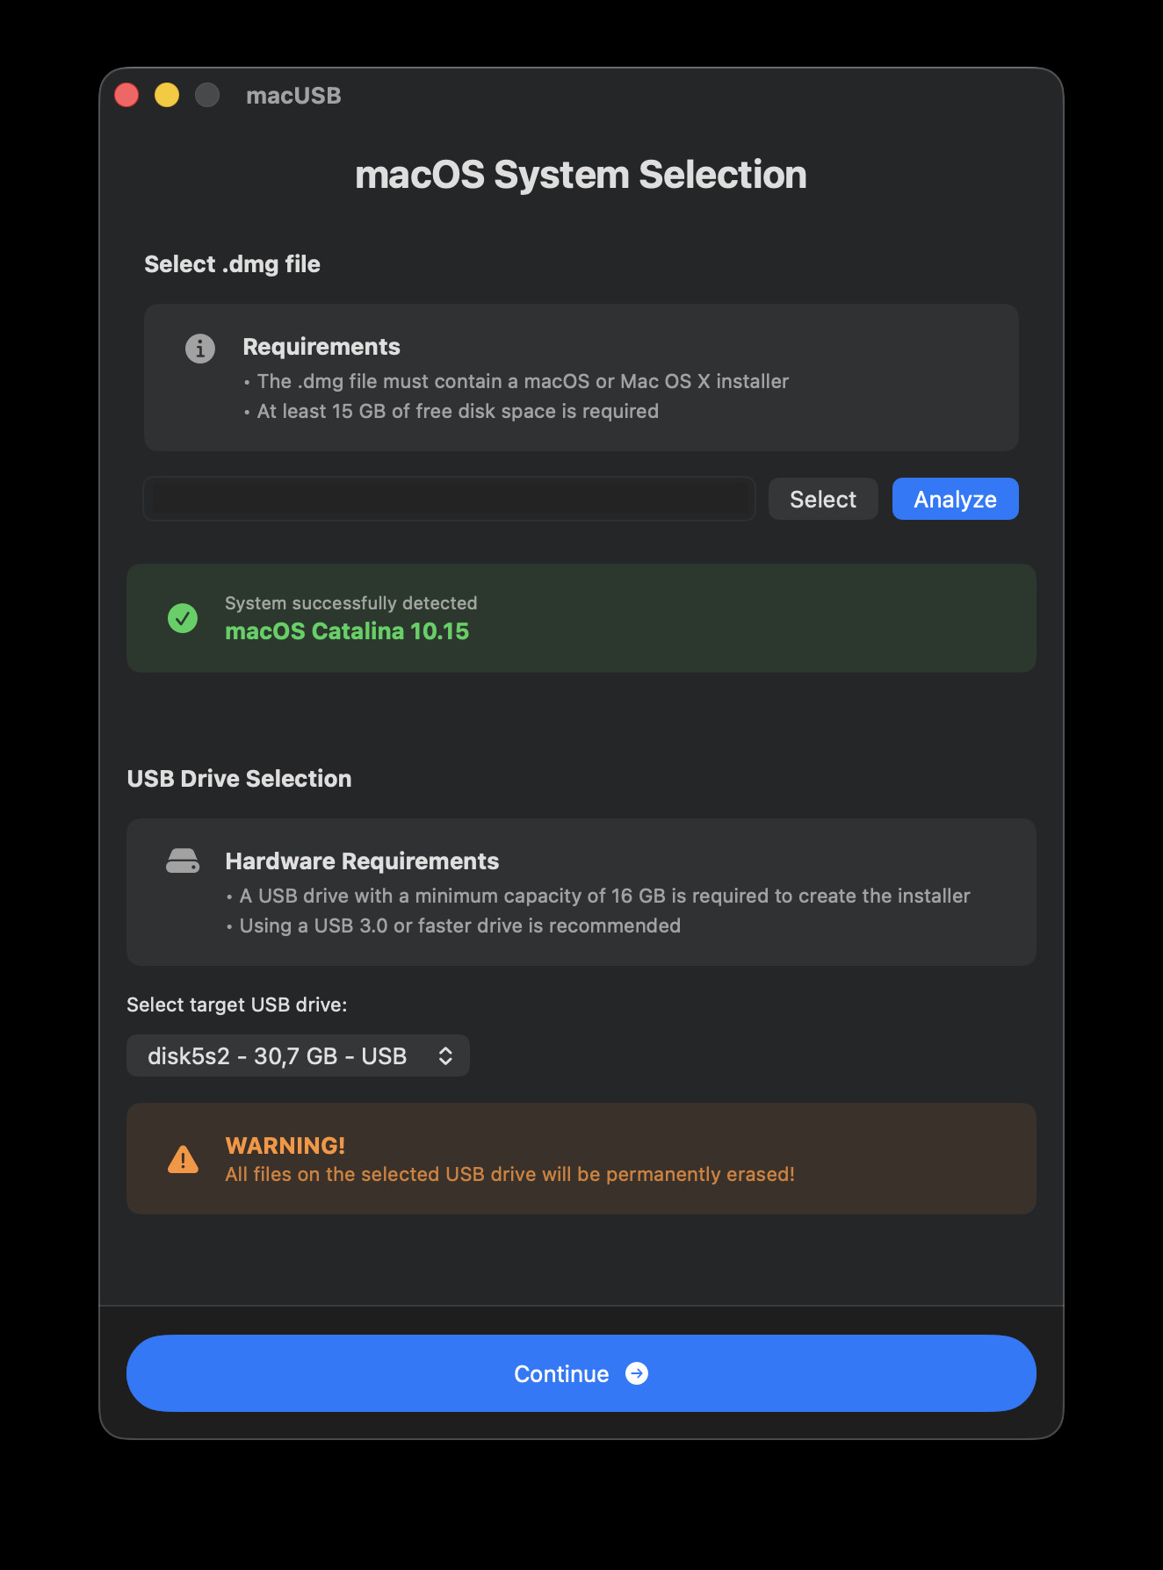Click the macOS System Selection heading

click(581, 175)
